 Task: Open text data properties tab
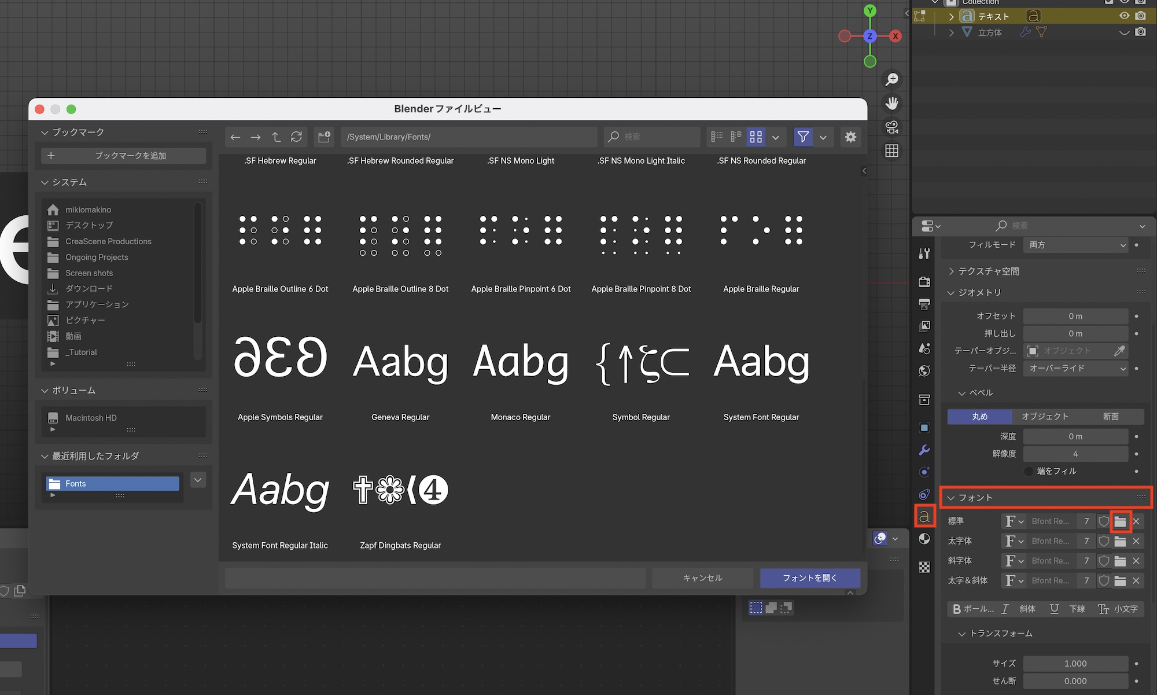tap(924, 516)
